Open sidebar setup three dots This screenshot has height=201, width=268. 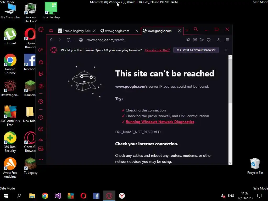pos(41,159)
